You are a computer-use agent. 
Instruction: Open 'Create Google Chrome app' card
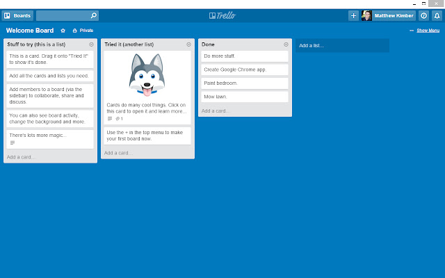coord(245,69)
